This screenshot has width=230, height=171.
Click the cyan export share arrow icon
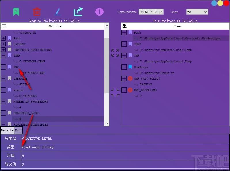78,12
